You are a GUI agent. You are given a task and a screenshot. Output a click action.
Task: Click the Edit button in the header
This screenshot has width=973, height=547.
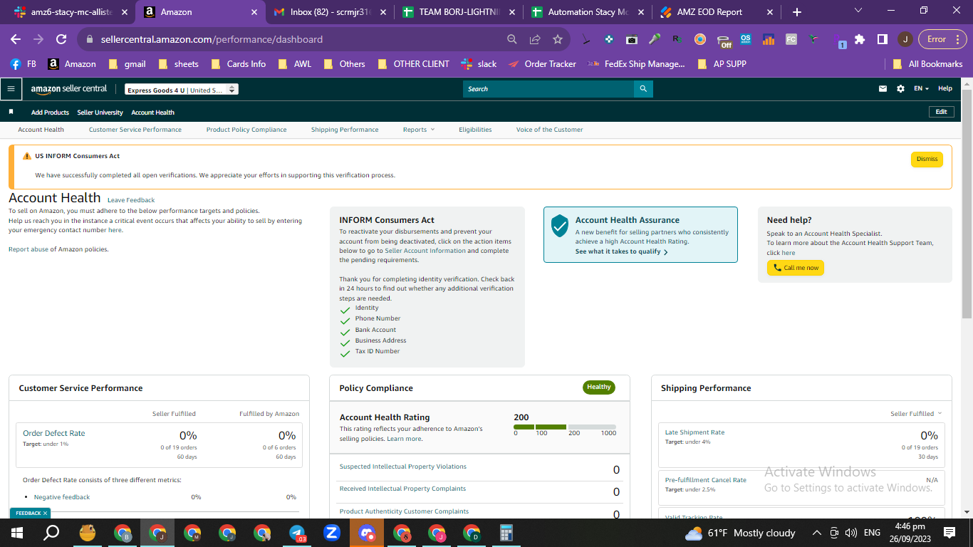(x=941, y=112)
